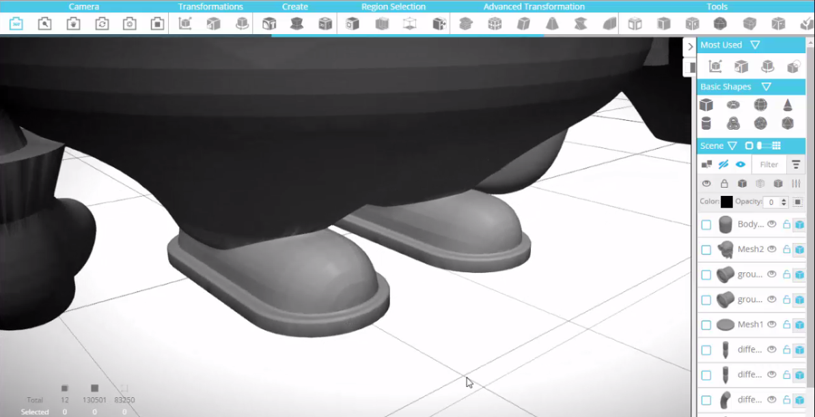Screen dimensions: 815x417
Task: Click the Filter input field in Scene
Action: pyautogui.click(x=769, y=164)
